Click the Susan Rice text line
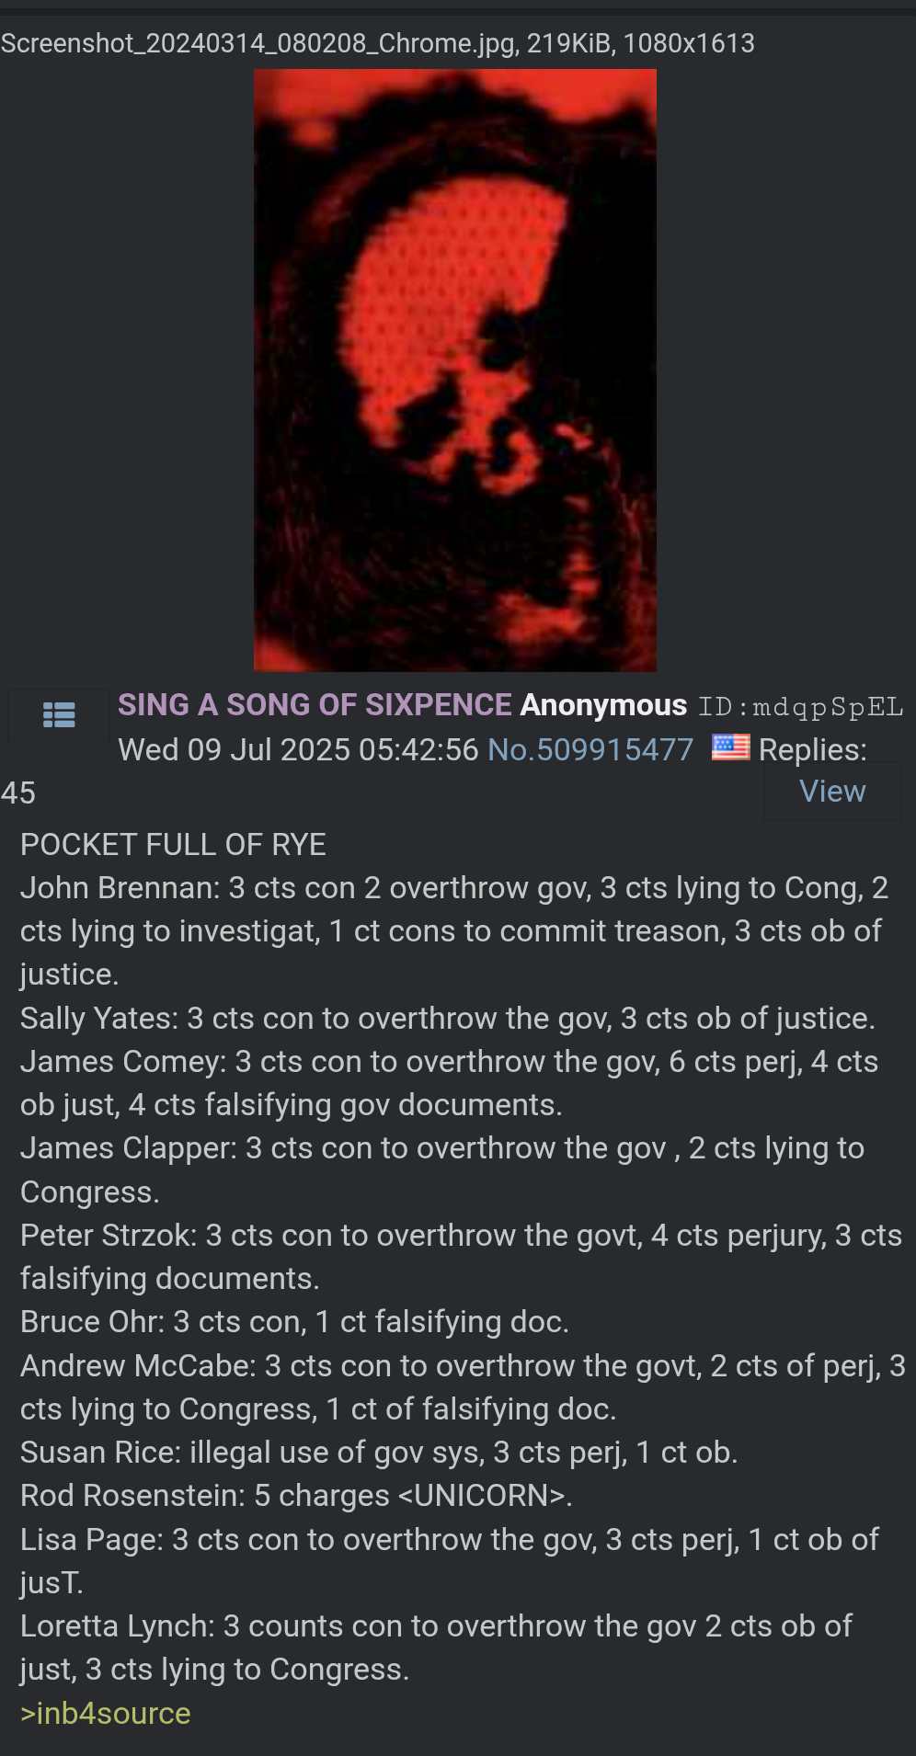 [x=379, y=1453]
